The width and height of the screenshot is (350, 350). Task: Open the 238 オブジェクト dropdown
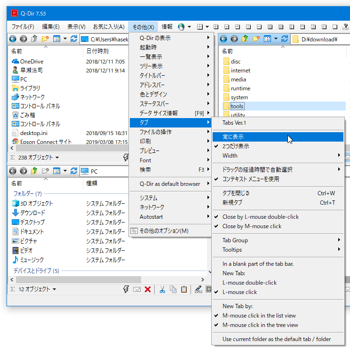pos(57,158)
